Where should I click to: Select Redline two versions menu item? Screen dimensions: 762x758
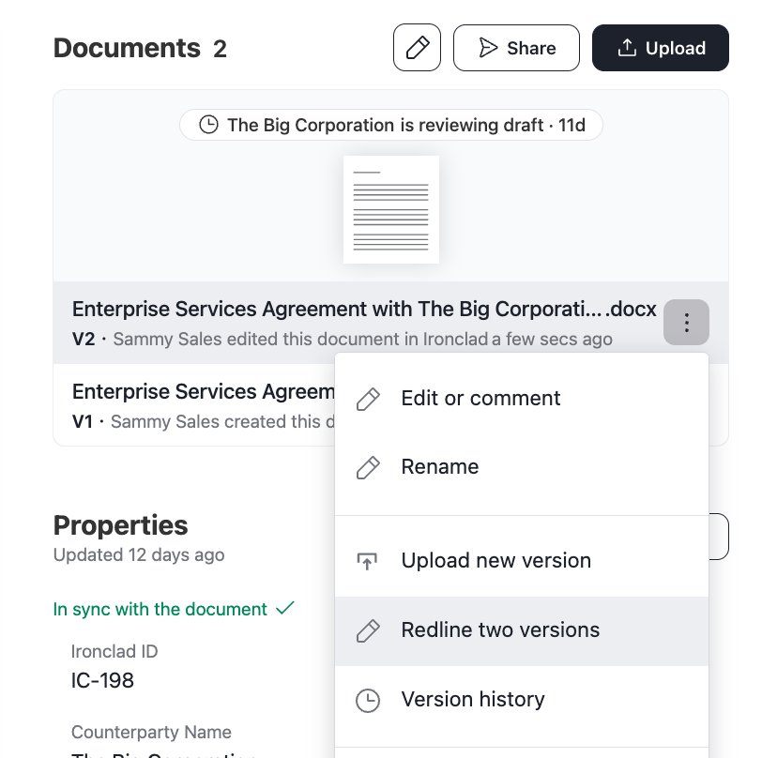(x=522, y=630)
